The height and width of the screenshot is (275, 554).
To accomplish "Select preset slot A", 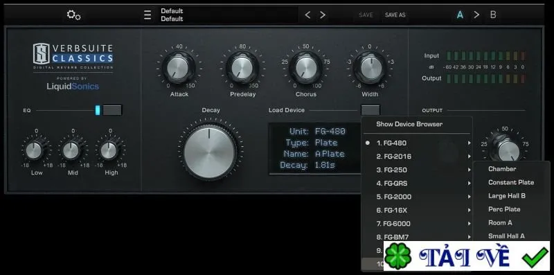I will [460, 15].
